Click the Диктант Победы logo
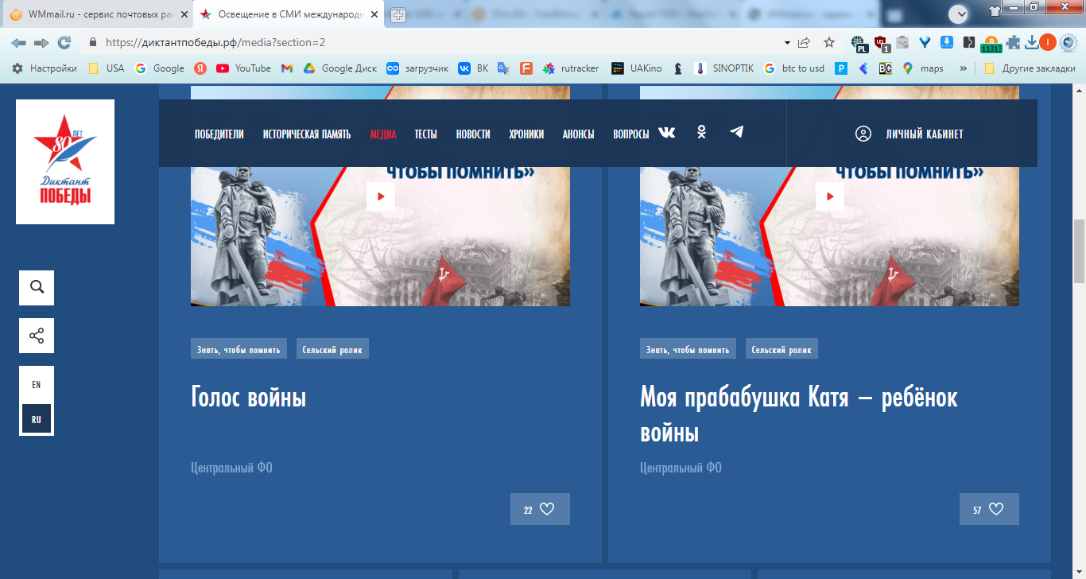The image size is (1086, 579). pyautogui.click(x=65, y=161)
